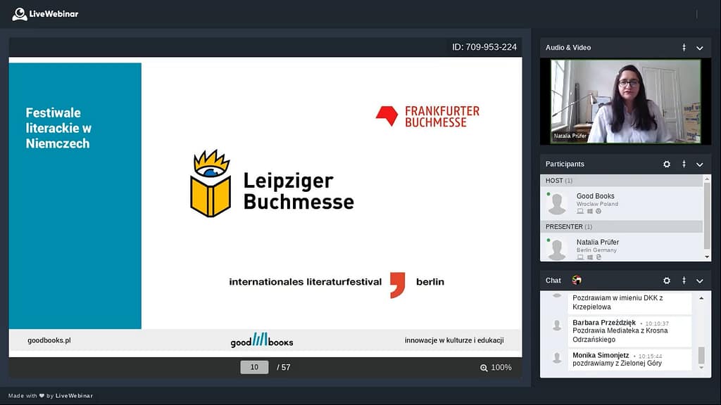The image size is (721, 405).
Task: Open Chat panel settings gear
Action: point(667,281)
